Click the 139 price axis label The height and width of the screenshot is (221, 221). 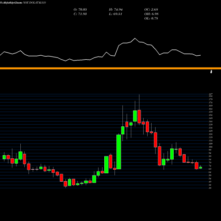click(211, 125)
